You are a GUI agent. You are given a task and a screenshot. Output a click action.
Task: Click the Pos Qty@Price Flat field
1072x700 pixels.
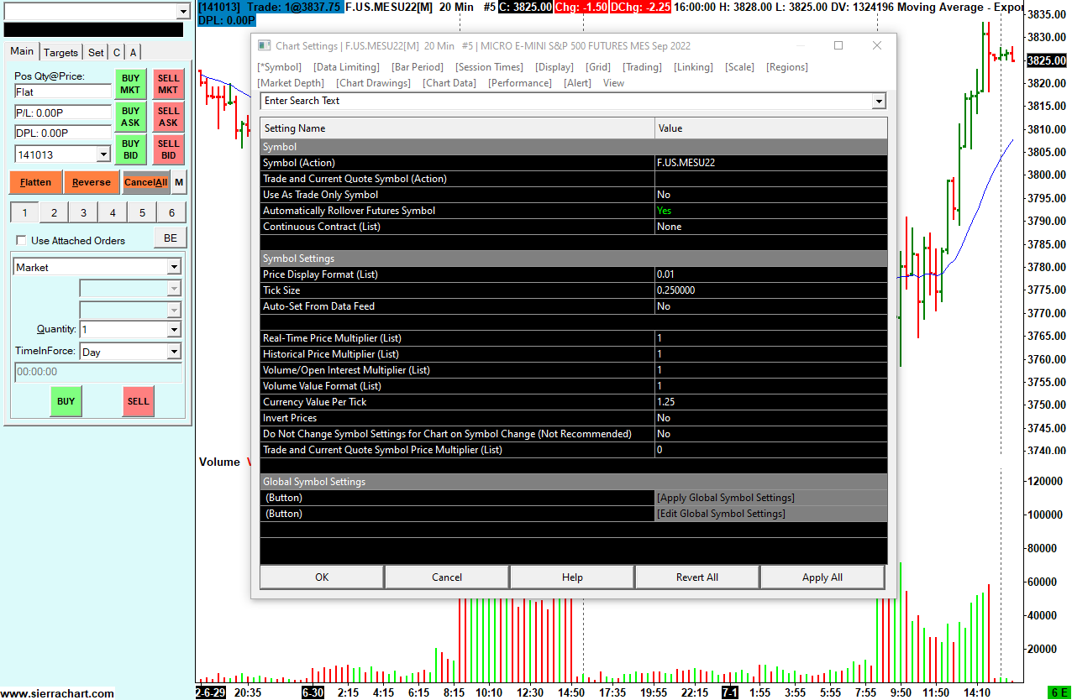click(x=62, y=92)
